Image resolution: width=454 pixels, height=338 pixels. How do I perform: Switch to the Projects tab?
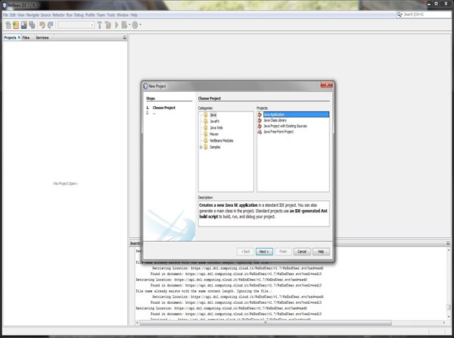click(10, 38)
